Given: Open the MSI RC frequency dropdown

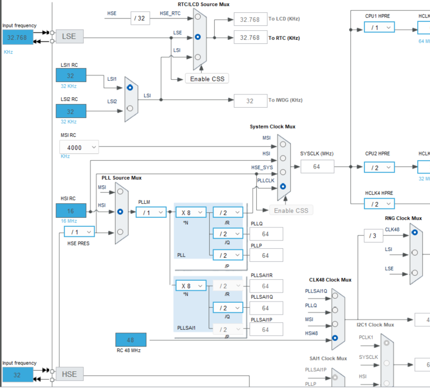Looking at the screenshot, I should point(79,147).
